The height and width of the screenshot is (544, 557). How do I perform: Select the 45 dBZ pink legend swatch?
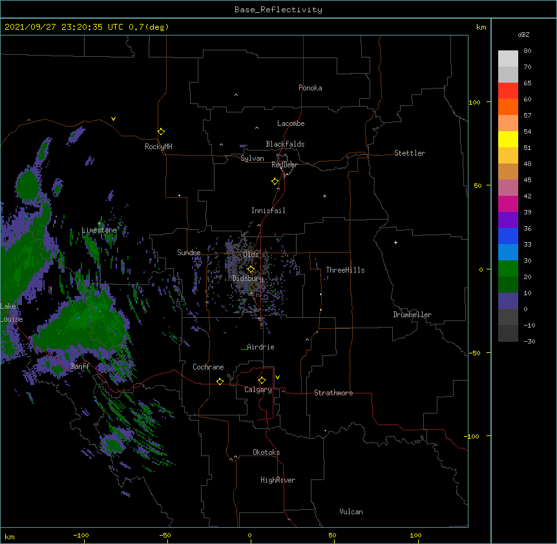(x=508, y=187)
